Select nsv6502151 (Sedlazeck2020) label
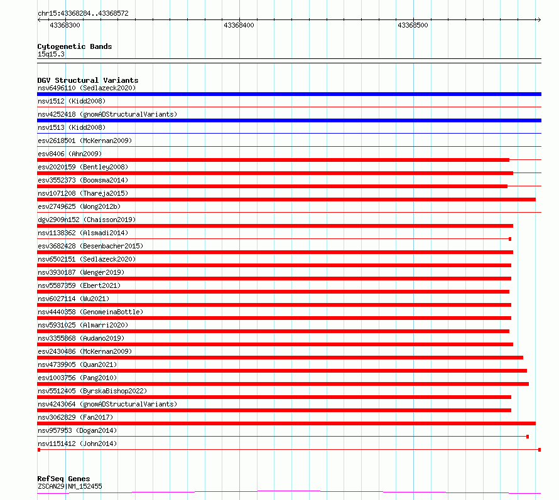This screenshot has height=500, width=559. 87,259
